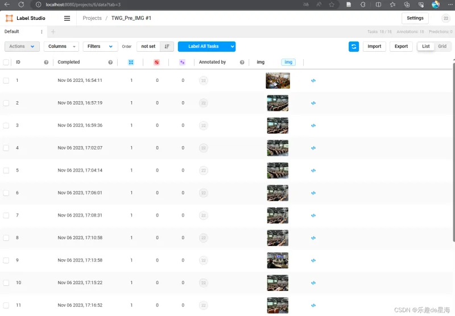Click the total annotations column header icon
Screen dimensions: 455x316
[x=131, y=63]
